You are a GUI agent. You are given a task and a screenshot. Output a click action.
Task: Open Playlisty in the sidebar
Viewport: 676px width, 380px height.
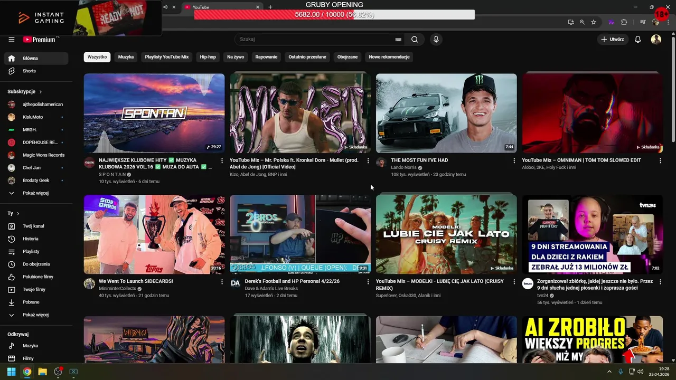[36, 251]
